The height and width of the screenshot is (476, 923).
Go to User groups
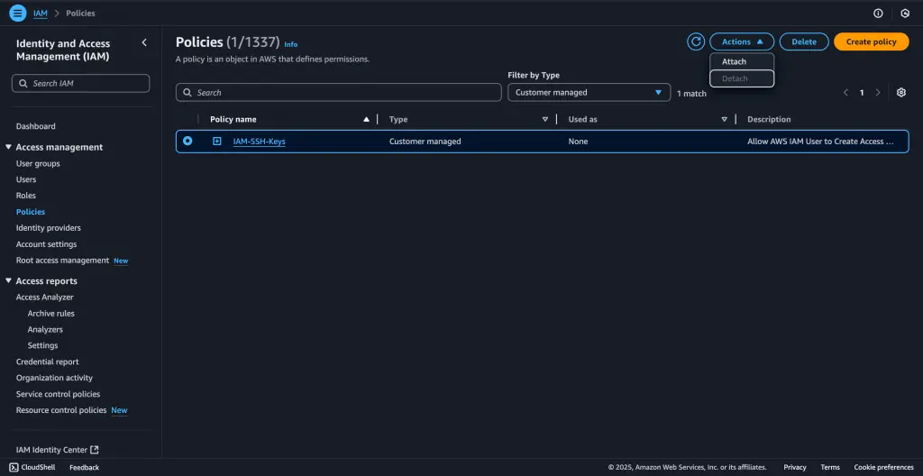(38, 164)
